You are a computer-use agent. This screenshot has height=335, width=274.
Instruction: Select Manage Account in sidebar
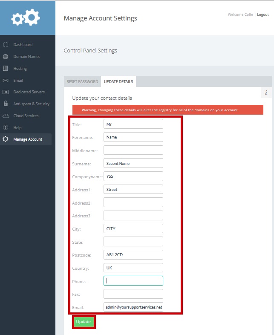[28, 139]
